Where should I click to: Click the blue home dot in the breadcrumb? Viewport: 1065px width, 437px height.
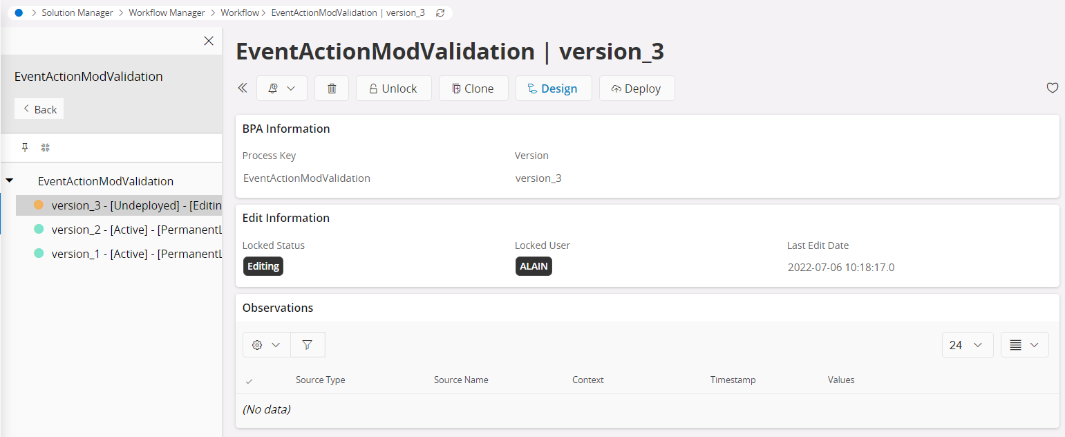pyautogui.click(x=19, y=13)
